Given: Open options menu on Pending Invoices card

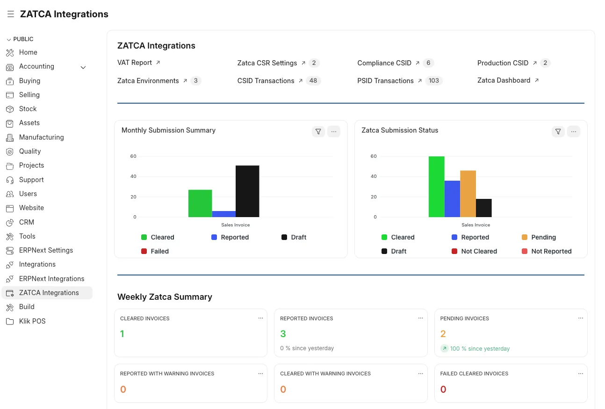Looking at the screenshot, I should (580, 318).
